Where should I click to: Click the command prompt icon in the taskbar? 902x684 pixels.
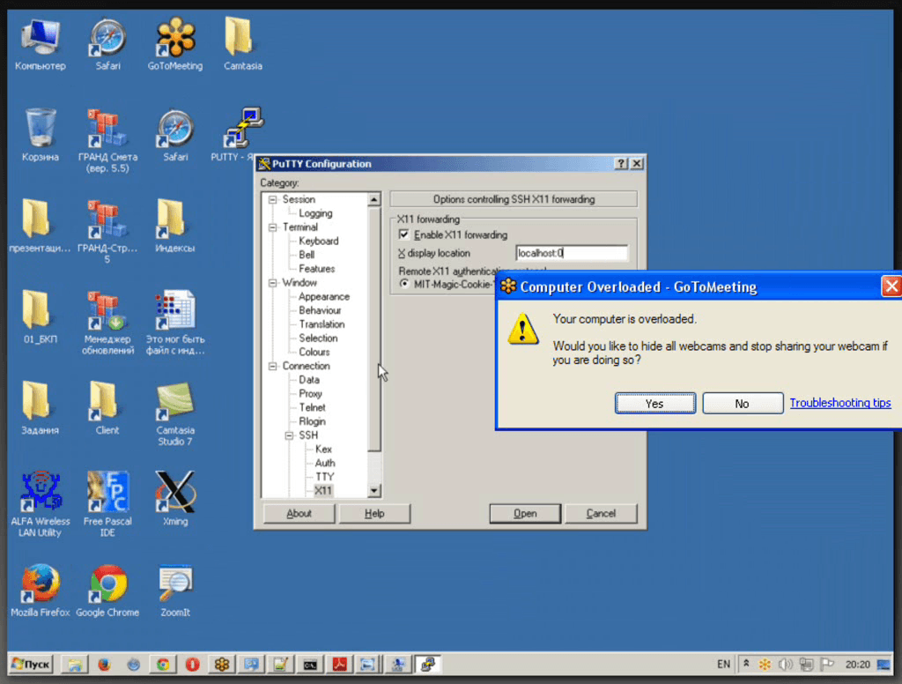[x=310, y=665]
